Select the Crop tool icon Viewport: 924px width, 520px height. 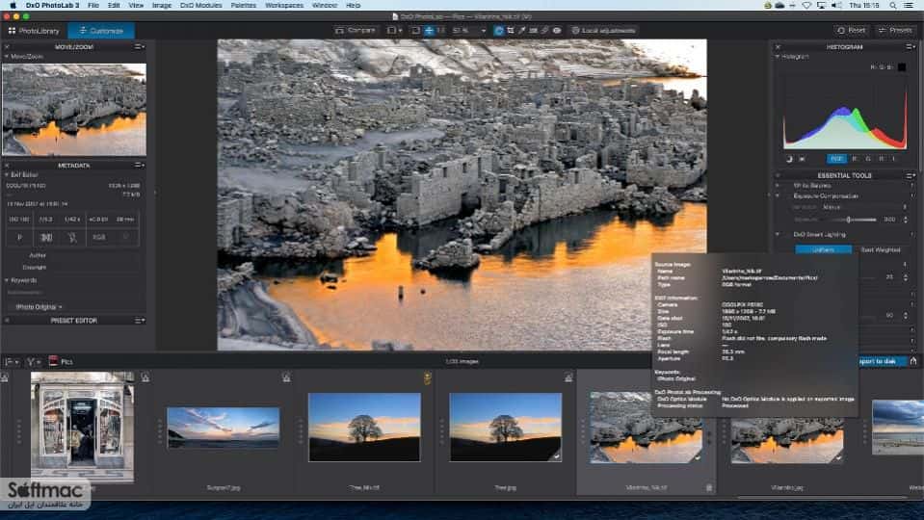pyautogui.click(x=511, y=30)
